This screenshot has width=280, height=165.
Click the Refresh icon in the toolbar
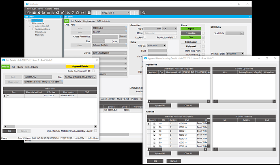click(x=58, y=13)
